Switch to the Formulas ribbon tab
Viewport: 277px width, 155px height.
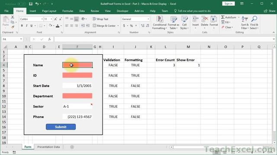click(68, 11)
